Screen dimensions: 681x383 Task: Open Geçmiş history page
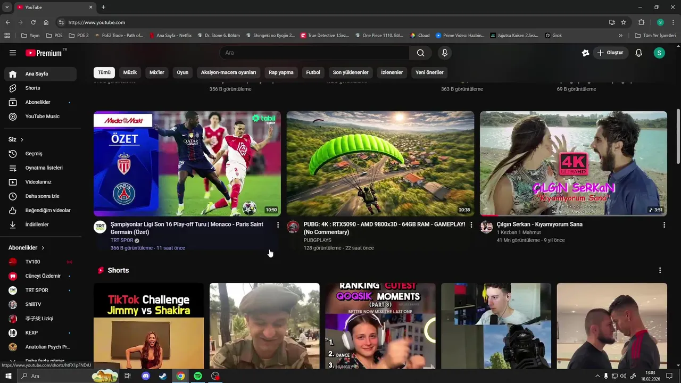pyautogui.click(x=40, y=154)
